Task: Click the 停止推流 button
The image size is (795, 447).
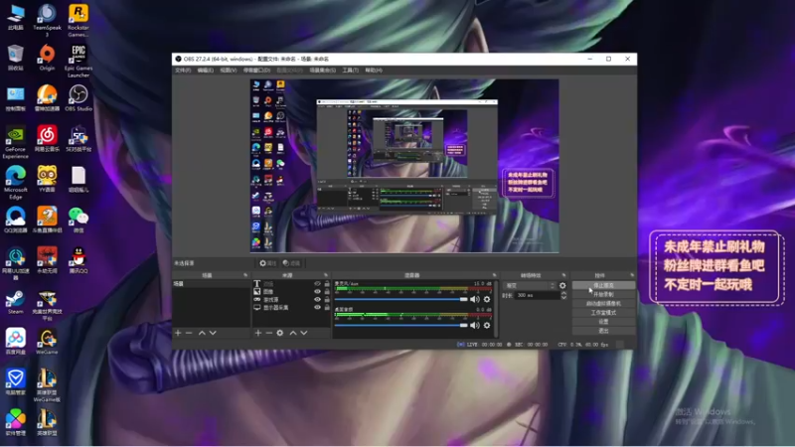Action: coord(603,285)
